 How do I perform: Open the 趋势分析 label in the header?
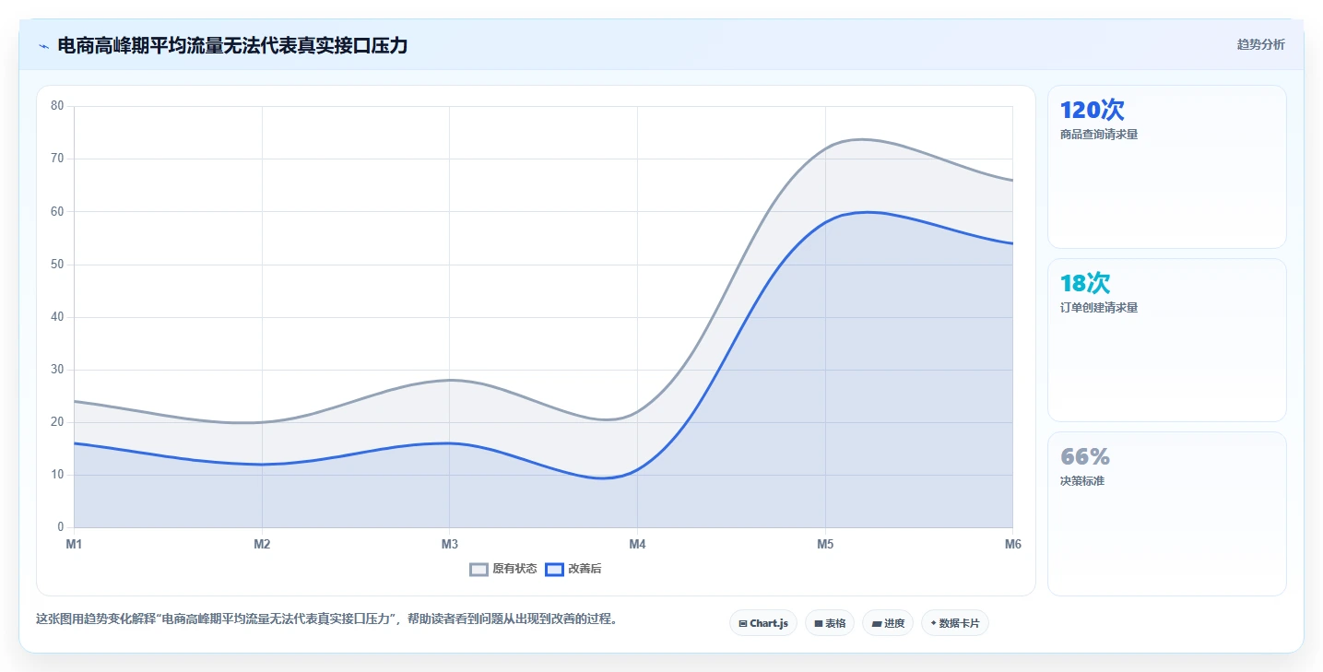1260,44
